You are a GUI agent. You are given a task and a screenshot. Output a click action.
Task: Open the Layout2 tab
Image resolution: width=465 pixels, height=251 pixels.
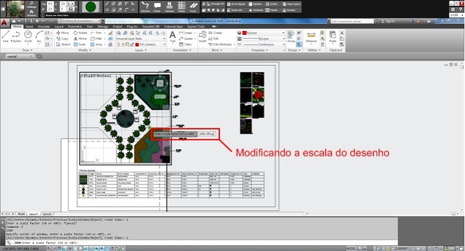tap(46, 214)
